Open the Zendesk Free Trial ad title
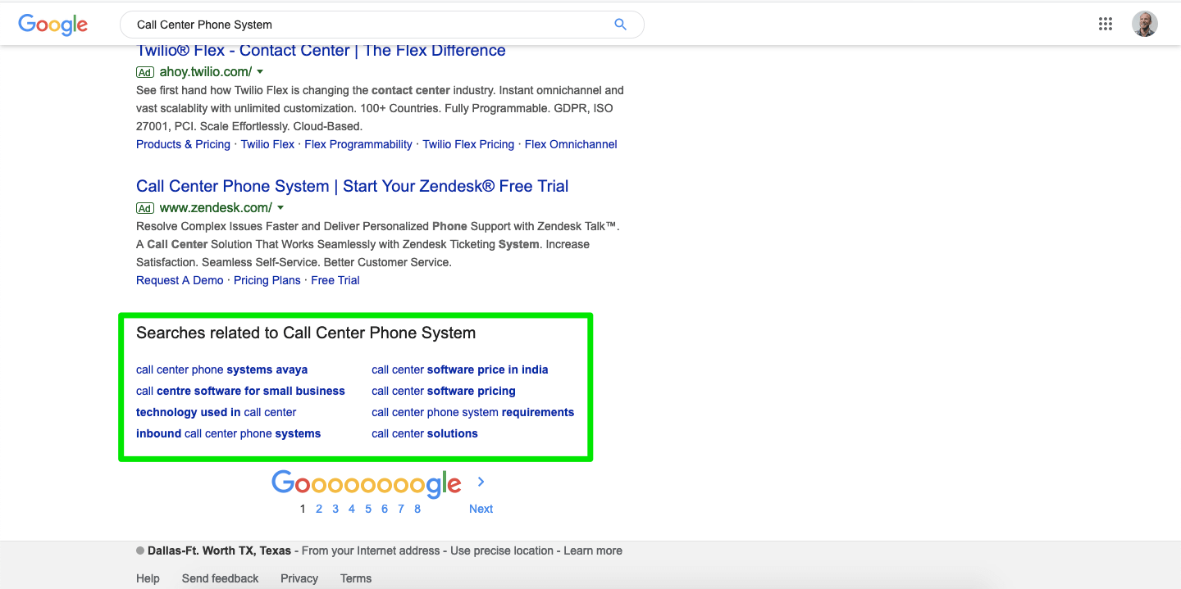The width and height of the screenshot is (1181, 589). click(352, 186)
